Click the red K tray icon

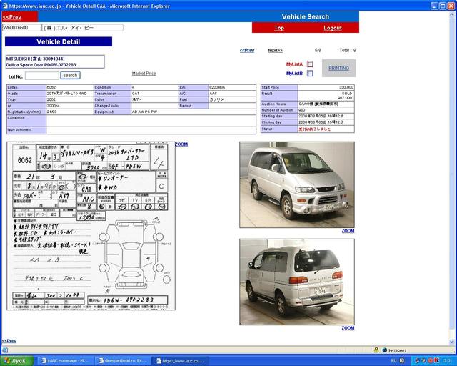click(x=436, y=361)
